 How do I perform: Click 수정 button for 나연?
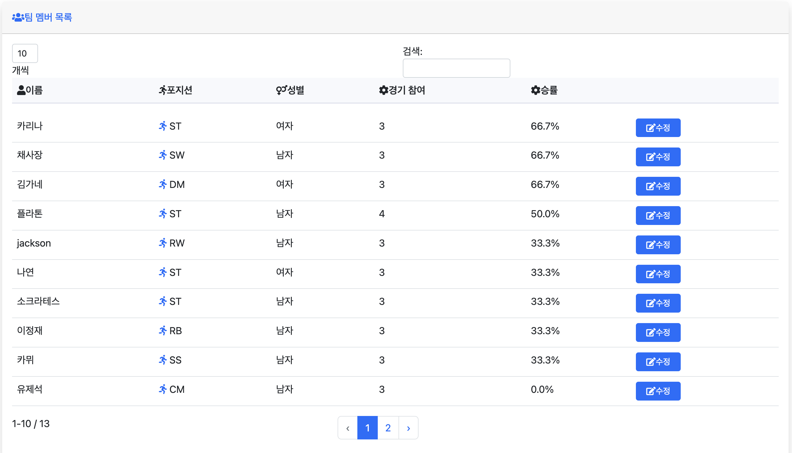coord(658,274)
